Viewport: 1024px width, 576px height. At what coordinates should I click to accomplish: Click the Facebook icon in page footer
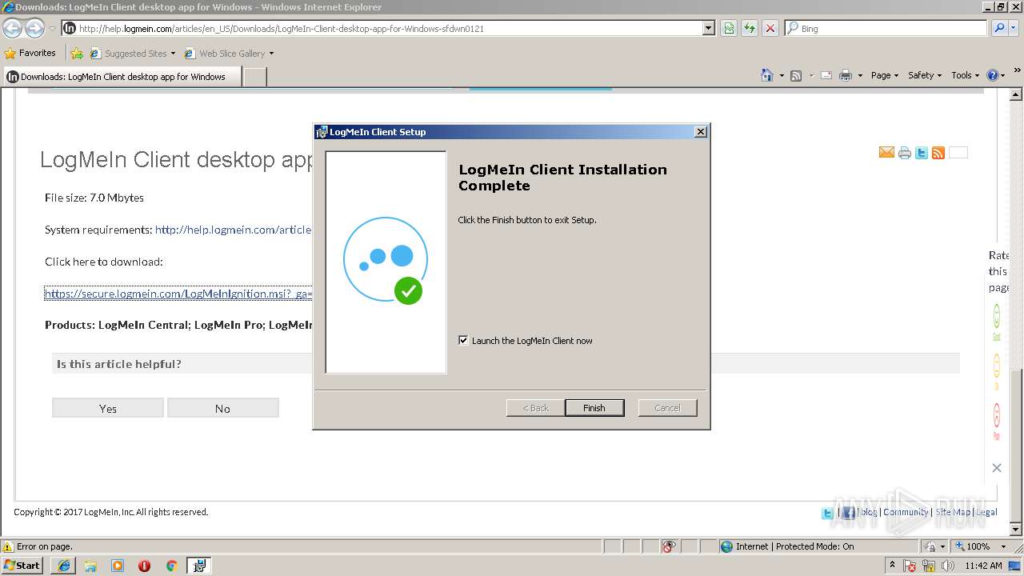coord(848,513)
